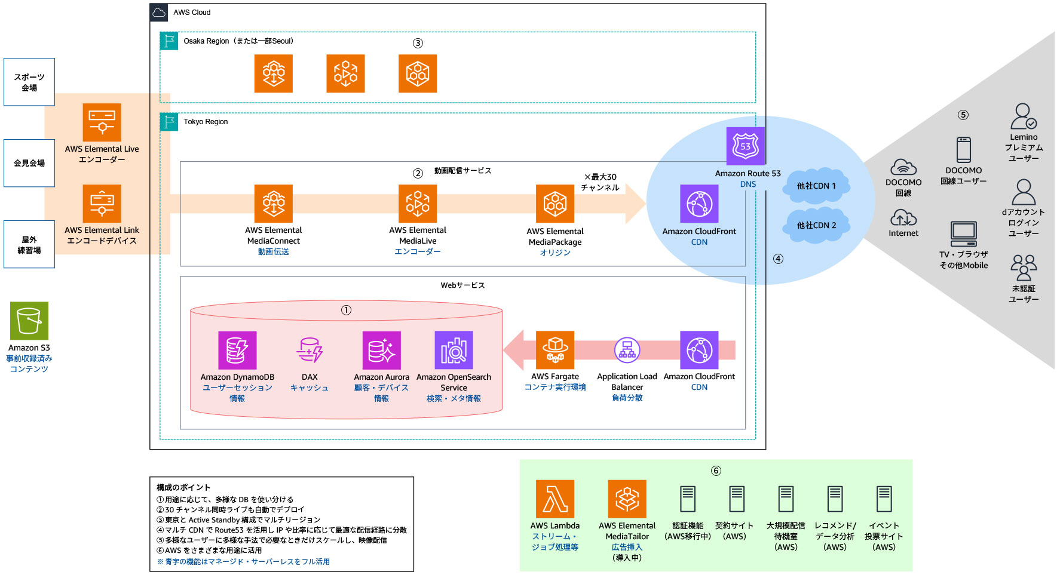Click the エンコーダー label under MediaLive
1060x575 pixels.
tap(418, 252)
